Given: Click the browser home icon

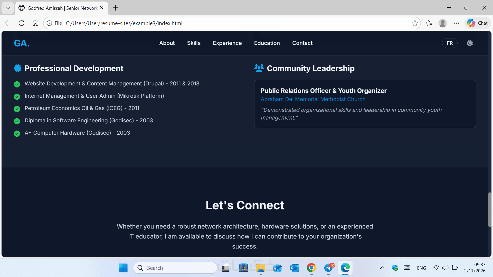Looking at the screenshot, I should pyautogui.click(x=35, y=23).
